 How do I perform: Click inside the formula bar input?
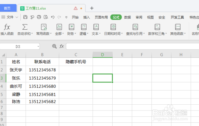[132, 46]
